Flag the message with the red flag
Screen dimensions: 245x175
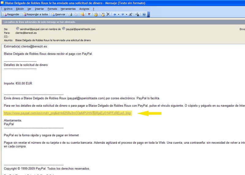click(x=89, y=14)
